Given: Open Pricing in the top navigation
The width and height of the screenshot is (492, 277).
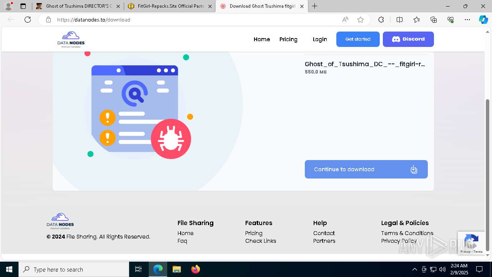Looking at the screenshot, I should (288, 39).
